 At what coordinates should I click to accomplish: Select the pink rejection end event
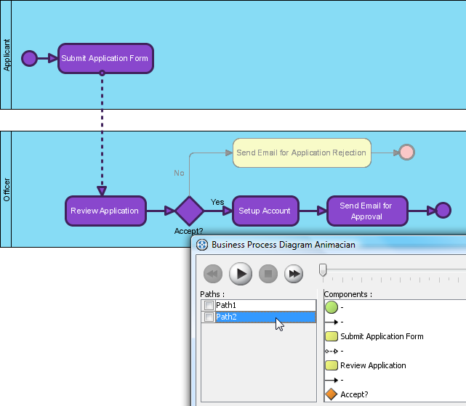(406, 153)
